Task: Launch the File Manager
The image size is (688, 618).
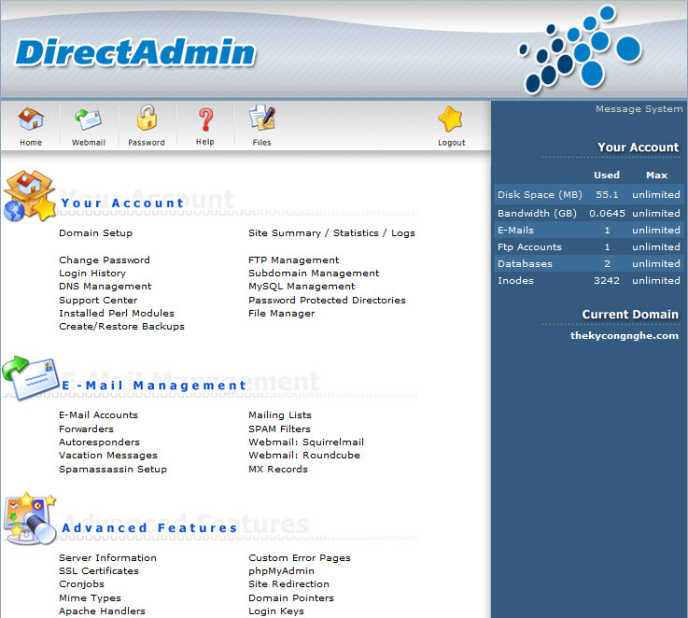Action: 282,314
